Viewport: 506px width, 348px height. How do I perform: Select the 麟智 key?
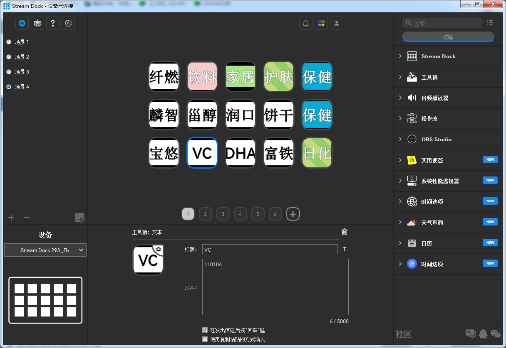tap(164, 115)
